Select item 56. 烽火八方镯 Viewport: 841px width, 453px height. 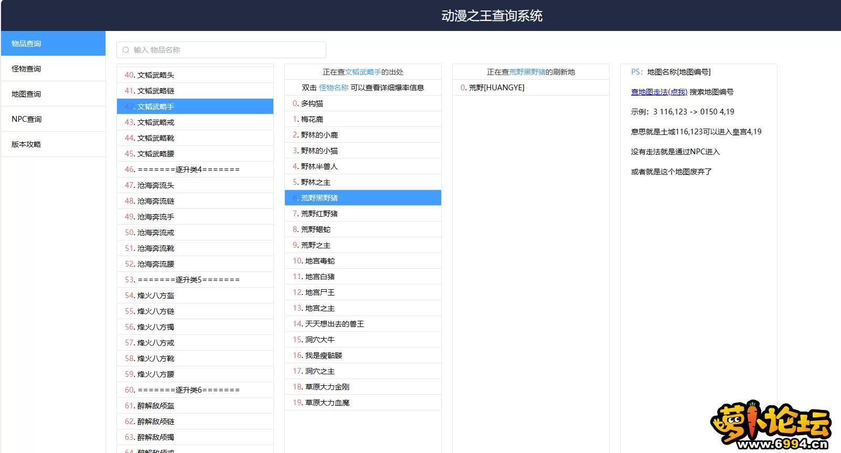[195, 327]
